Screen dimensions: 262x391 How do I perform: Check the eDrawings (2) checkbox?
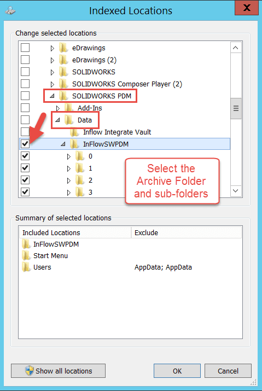pyautogui.click(x=25, y=60)
